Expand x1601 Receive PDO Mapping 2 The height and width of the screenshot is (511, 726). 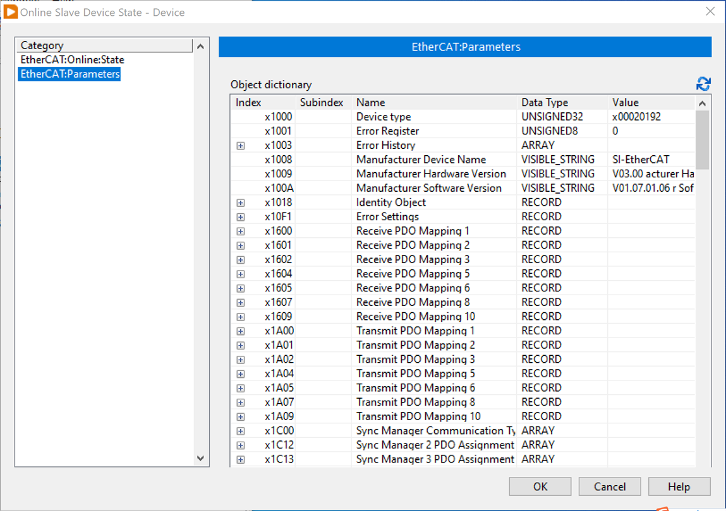(x=241, y=245)
